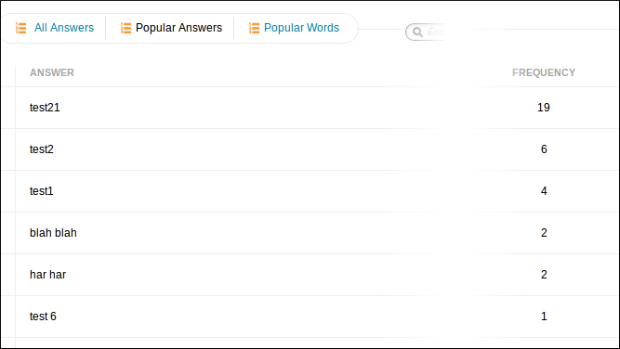This screenshot has height=349, width=620.
Task: Click frequency value 6 for test2
Action: coord(544,149)
